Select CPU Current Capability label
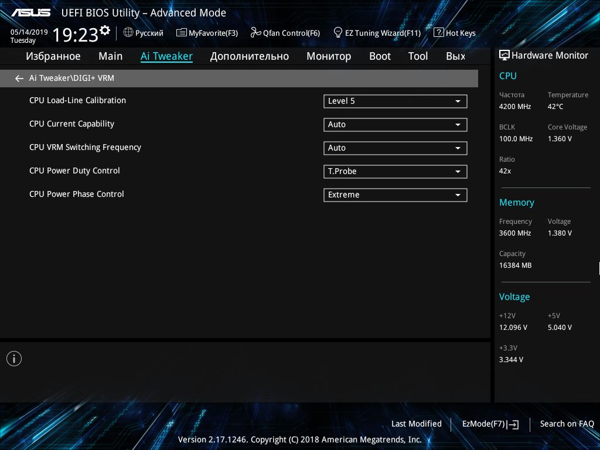Image resolution: width=600 pixels, height=450 pixels. click(x=71, y=124)
